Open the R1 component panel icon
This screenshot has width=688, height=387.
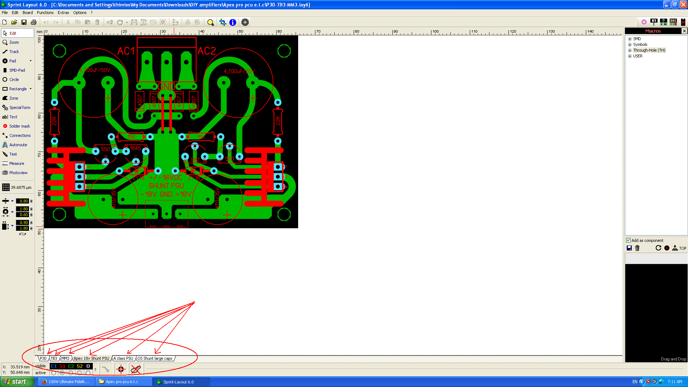(x=654, y=22)
